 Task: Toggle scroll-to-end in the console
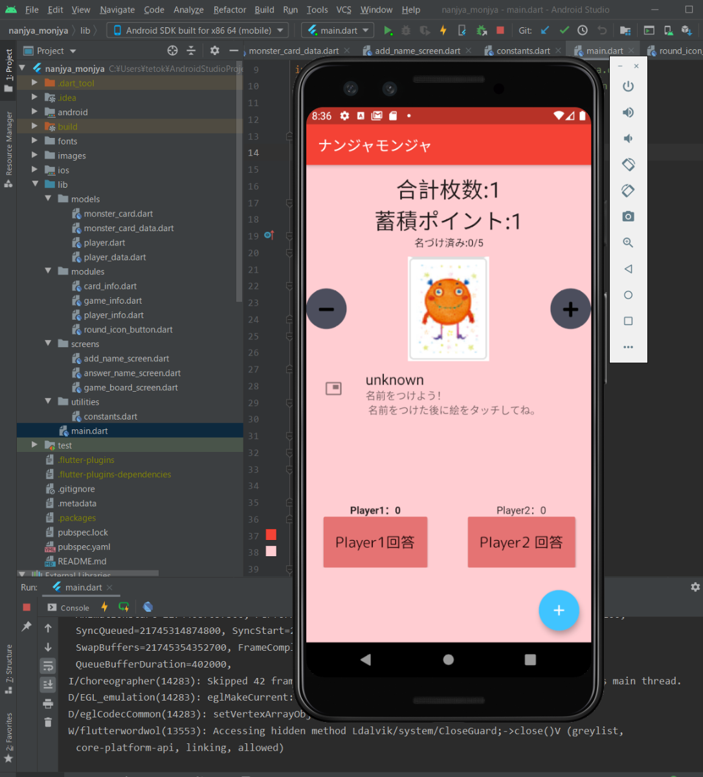[48, 684]
